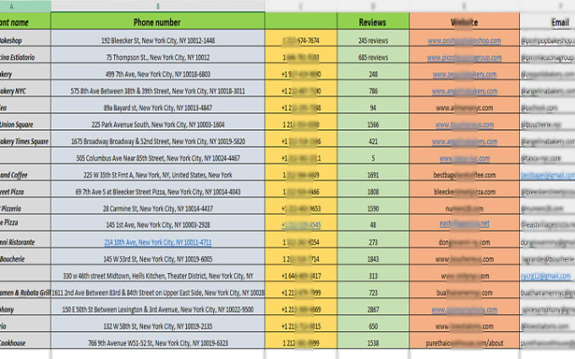Image resolution: width=575 pixels, height=359 pixels.
Task: Open the purethaicookhouse website entry
Action: pos(464,343)
